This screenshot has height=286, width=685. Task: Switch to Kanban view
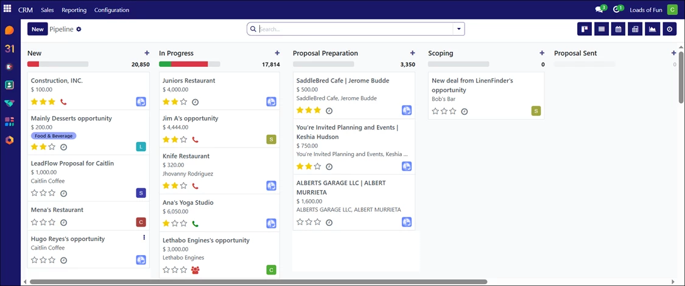584,29
